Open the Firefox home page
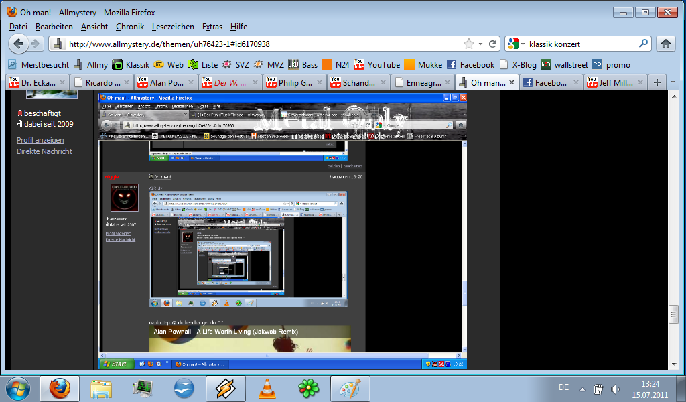Screen dimensions: 686x402 [666, 44]
